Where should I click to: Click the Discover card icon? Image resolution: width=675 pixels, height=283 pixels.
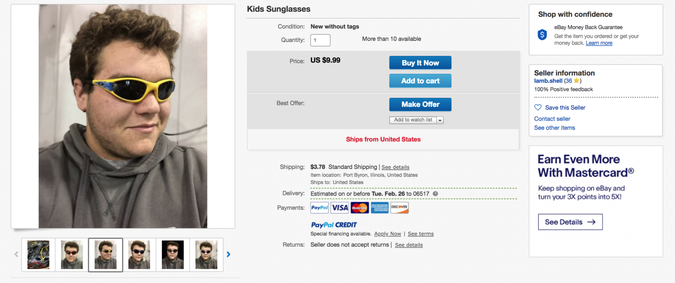[x=399, y=208]
